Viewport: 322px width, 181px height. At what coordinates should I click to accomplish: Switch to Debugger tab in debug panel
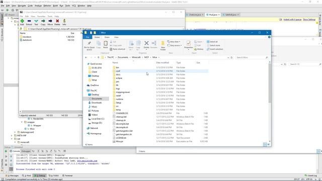(x=26, y=151)
